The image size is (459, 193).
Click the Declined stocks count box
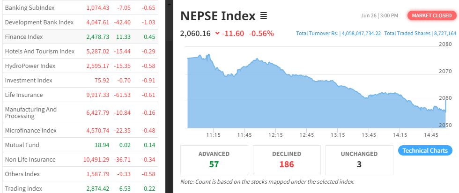click(286, 159)
